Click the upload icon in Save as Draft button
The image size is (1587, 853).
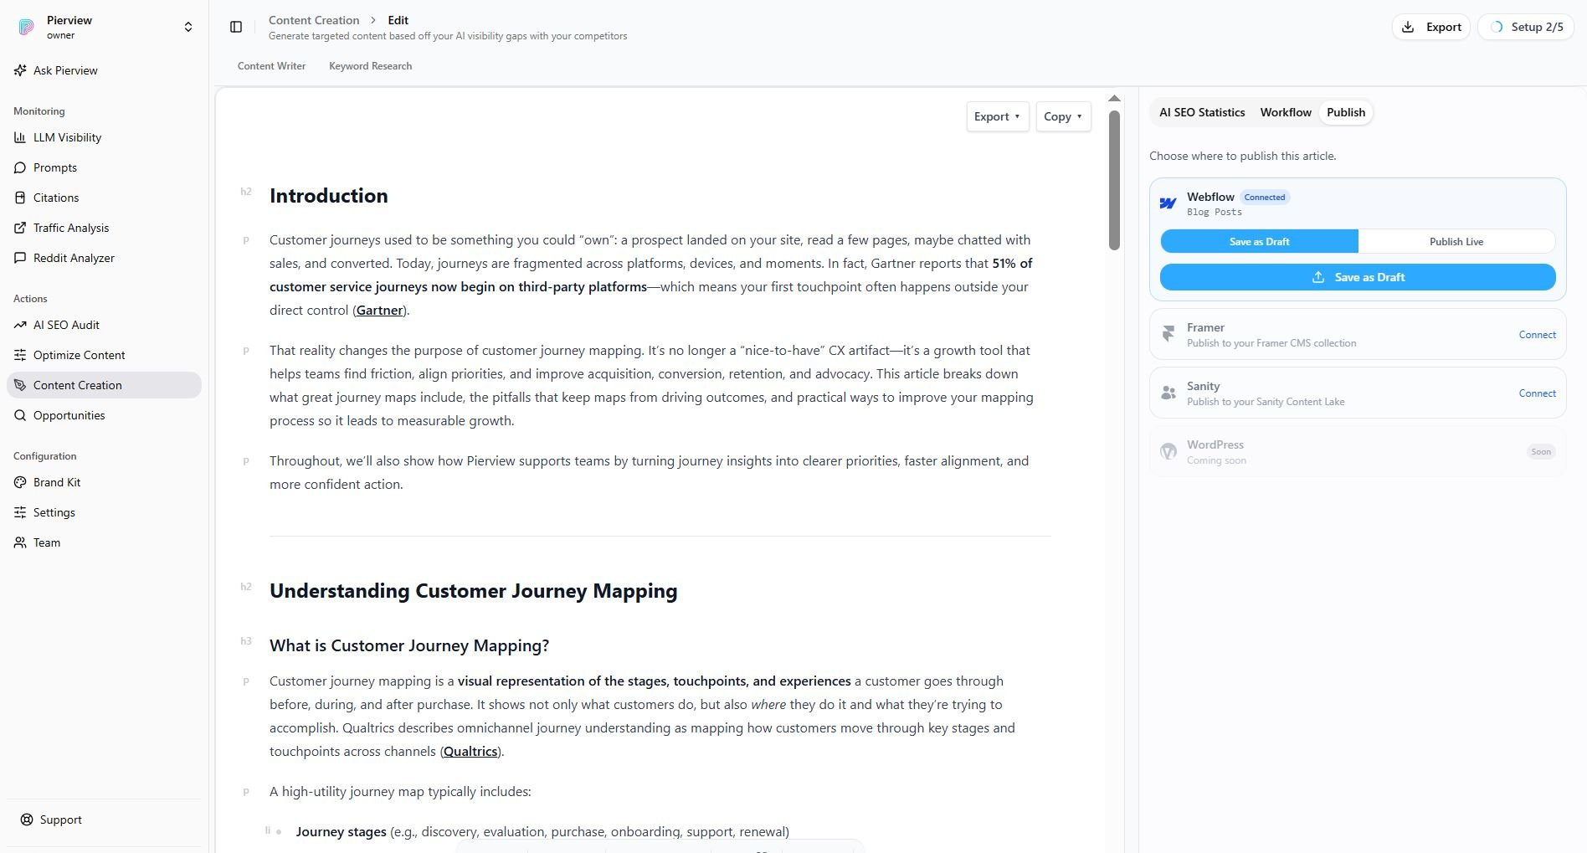coord(1318,277)
